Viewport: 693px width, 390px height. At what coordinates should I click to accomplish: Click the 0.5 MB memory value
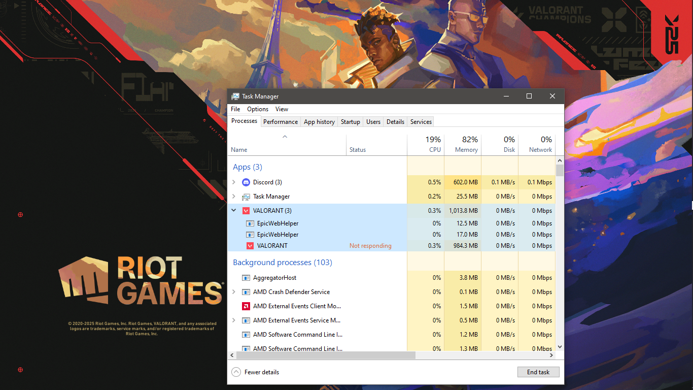(468, 320)
